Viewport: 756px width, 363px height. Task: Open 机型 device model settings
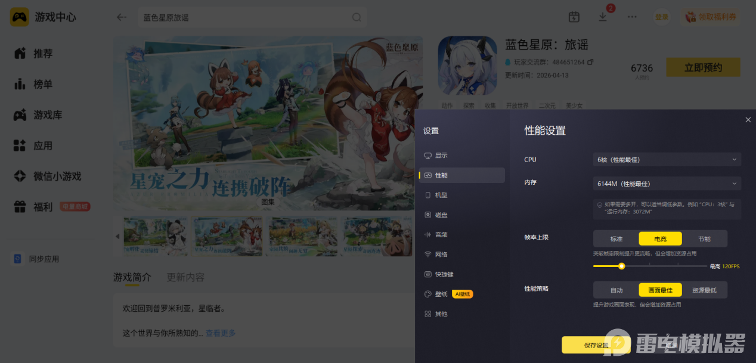[461, 195]
